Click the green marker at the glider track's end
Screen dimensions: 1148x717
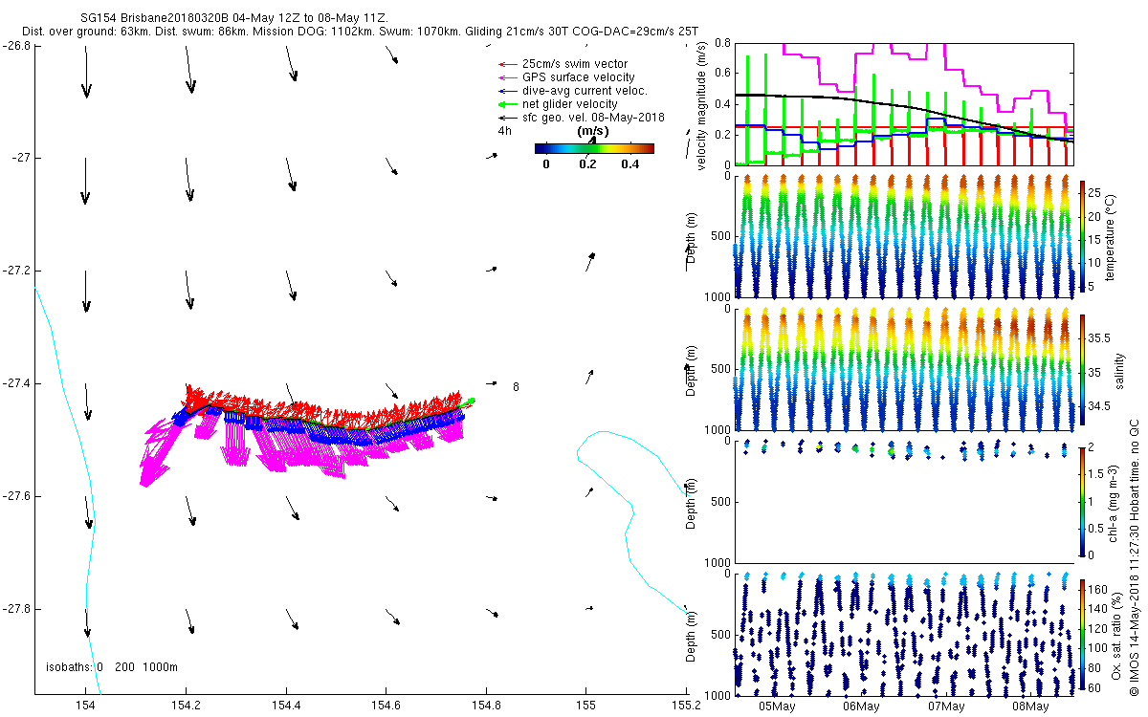[470, 402]
